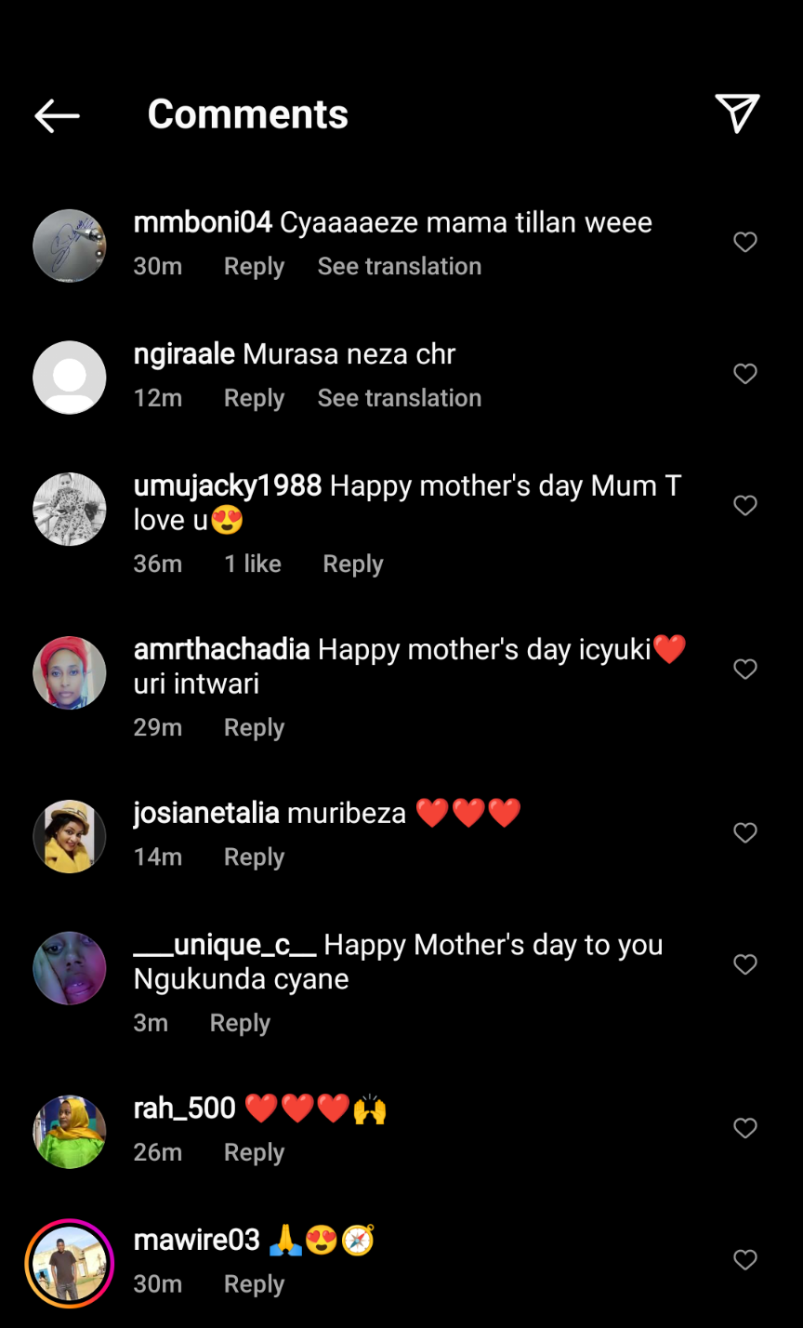
Task: Heart the comment by amrthachadia
Action: 745,670
